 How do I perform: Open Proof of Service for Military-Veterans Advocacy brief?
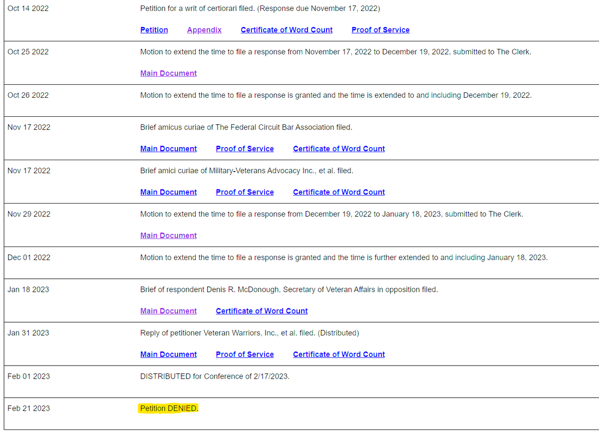pyautogui.click(x=245, y=192)
